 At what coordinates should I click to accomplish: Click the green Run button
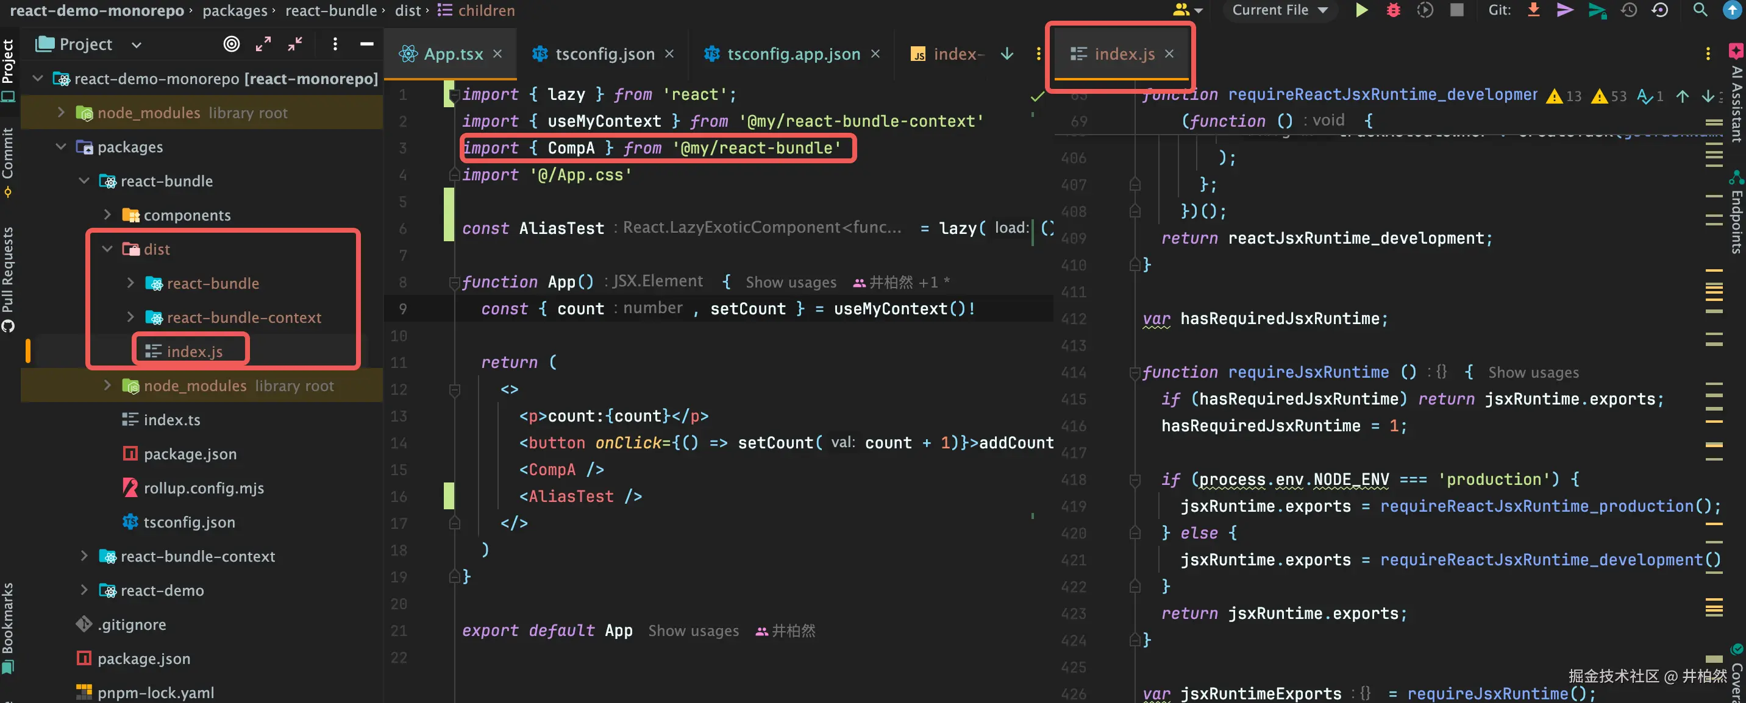pyautogui.click(x=1361, y=10)
